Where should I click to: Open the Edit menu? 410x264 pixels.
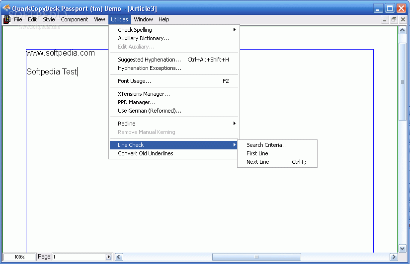[x=32, y=19]
